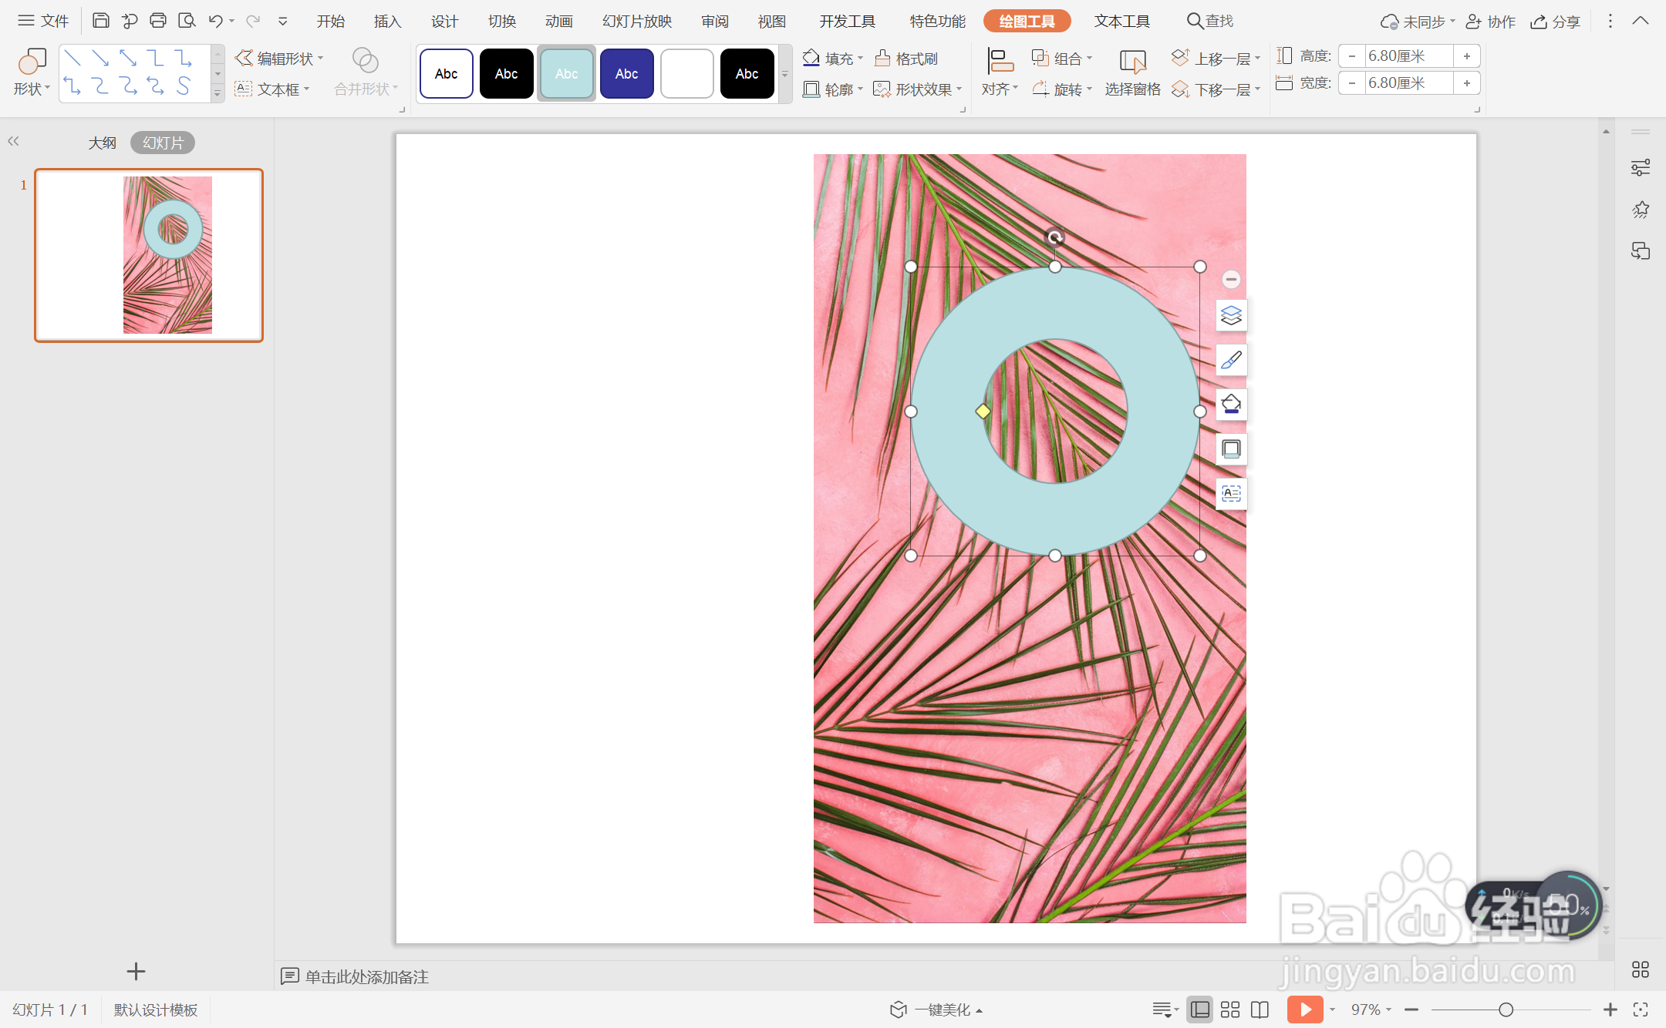
Task: Click the 协作 collaborate button
Action: [1490, 22]
